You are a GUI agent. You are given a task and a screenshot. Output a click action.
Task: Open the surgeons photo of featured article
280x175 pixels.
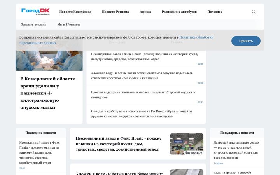coord(49,60)
